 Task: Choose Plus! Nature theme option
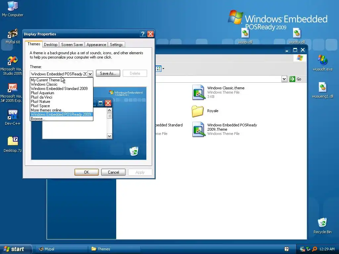(x=61, y=102)
